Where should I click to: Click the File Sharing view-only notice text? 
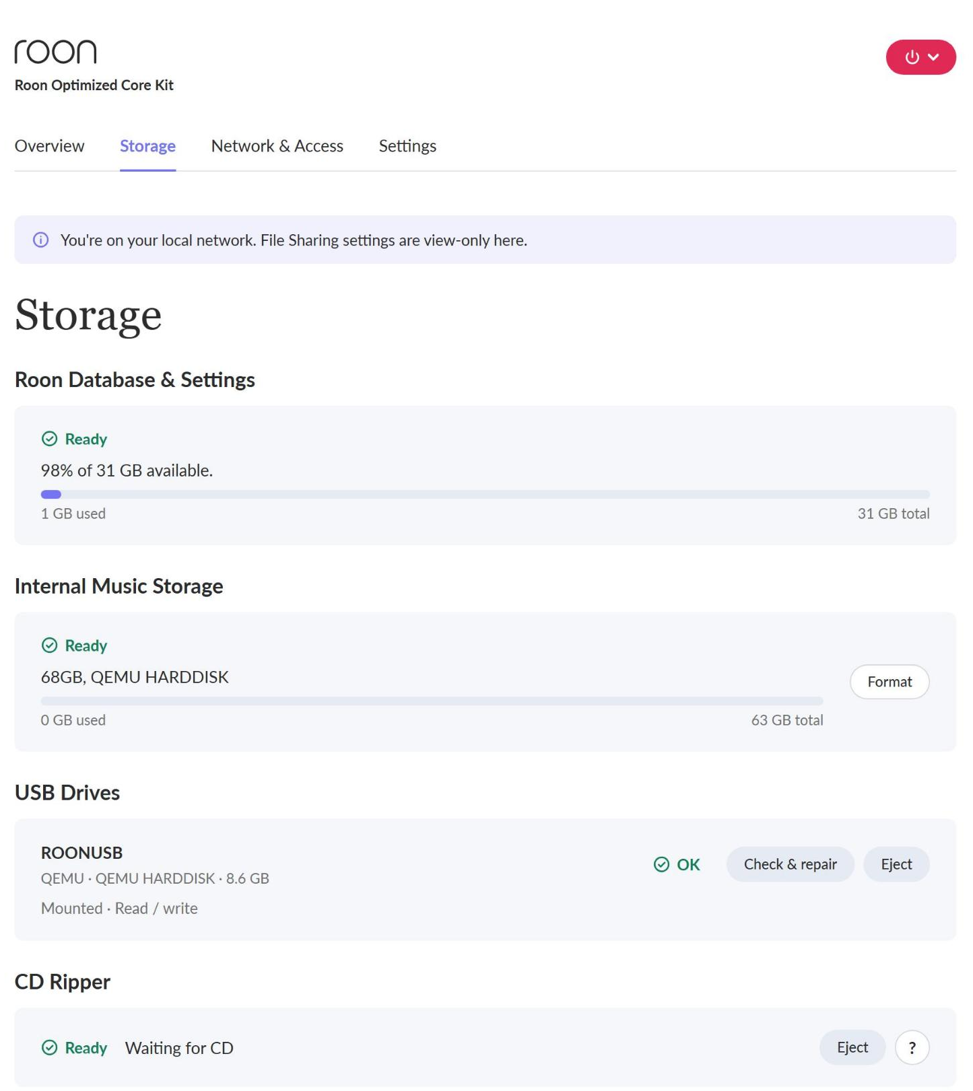click(x=294, y=241)
